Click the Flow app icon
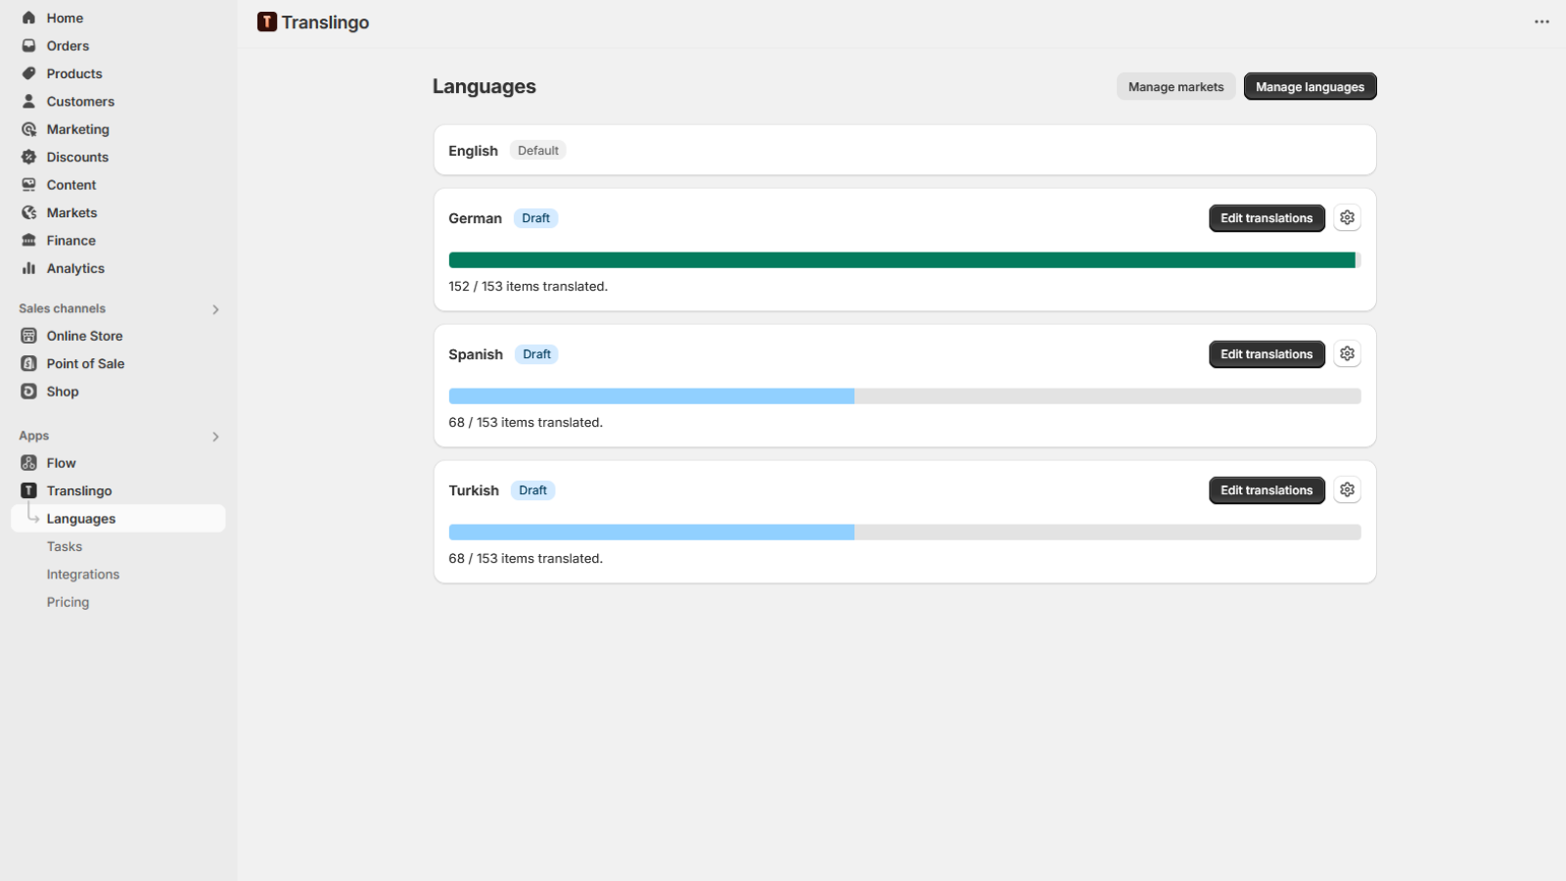Image resolution: width=1566 pixels, height=881 pixels. [29, 463]
